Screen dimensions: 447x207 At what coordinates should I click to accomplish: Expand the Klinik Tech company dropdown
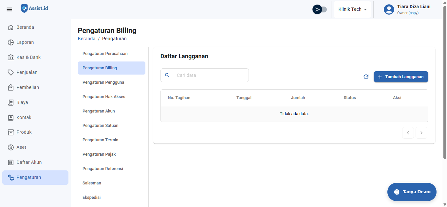click(x=352, y=9)
